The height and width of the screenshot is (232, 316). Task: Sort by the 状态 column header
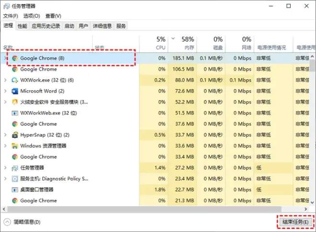pos(116,43)
